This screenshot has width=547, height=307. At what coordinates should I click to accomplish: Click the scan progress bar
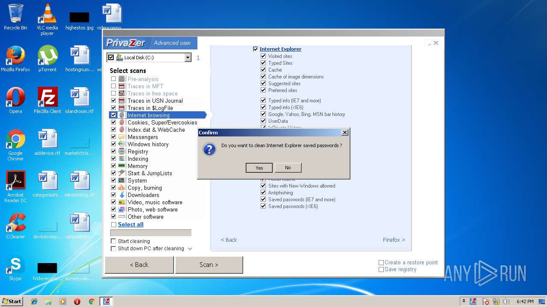(151, 233)
